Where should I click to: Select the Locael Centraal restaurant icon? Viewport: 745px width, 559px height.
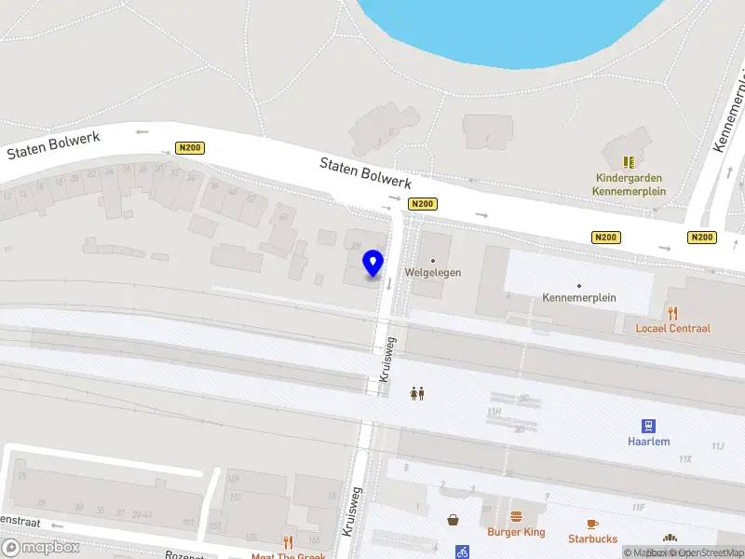click(672, 313)
